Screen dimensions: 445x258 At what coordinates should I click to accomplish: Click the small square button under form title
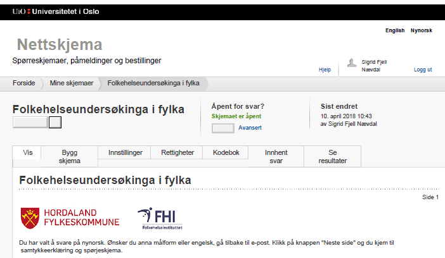pos(55,123)
